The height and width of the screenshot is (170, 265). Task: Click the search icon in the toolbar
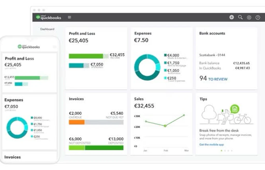click(x=240, y=17)
